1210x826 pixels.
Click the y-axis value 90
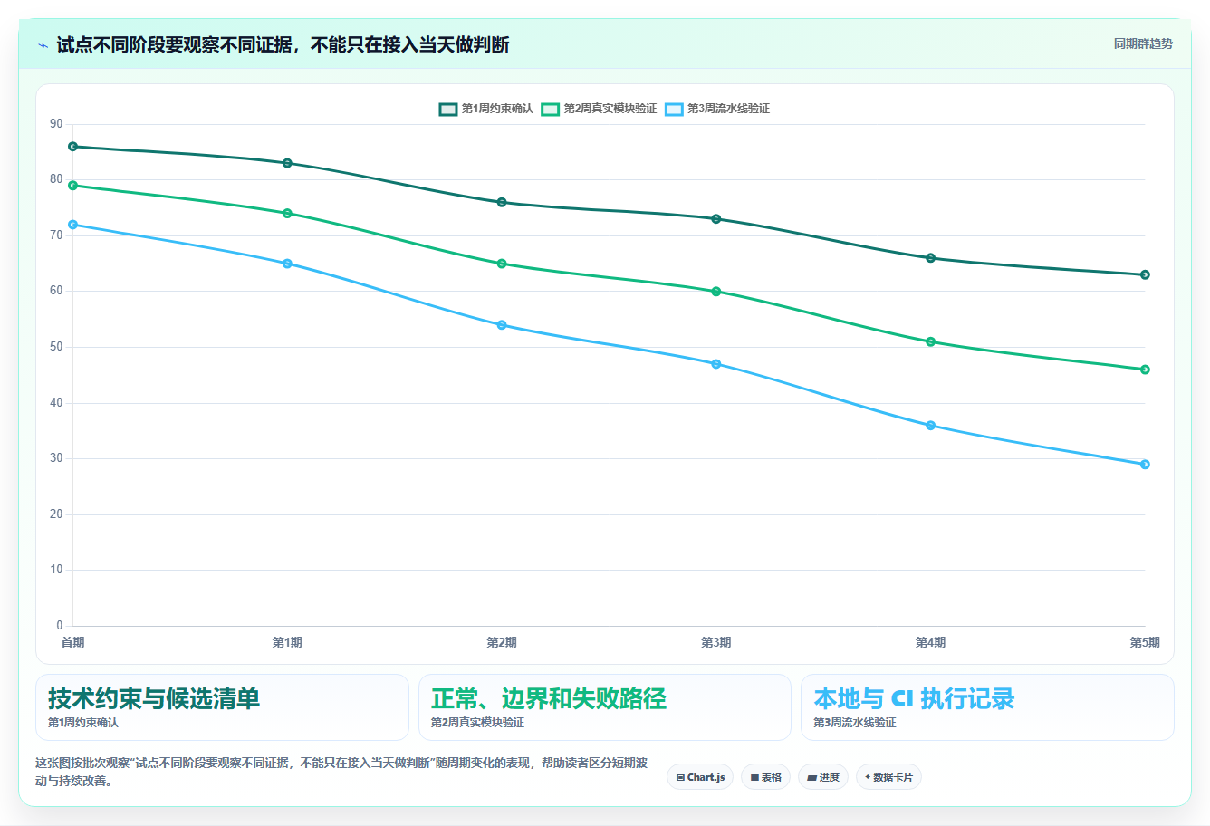[57, 124]
